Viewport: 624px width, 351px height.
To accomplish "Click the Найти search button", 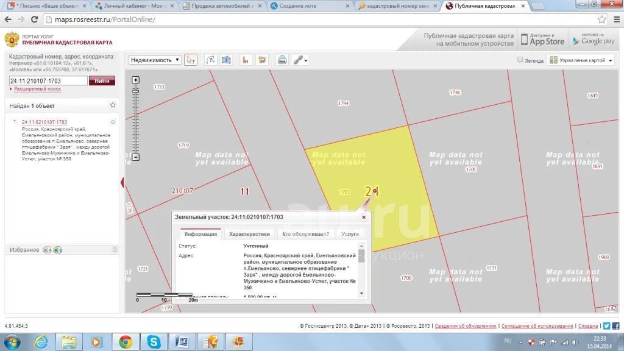I will (x=102, y=81).
